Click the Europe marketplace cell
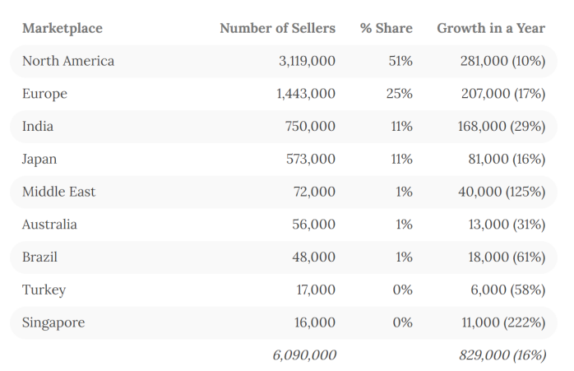 pyautogui.click(x=44, y=94)
